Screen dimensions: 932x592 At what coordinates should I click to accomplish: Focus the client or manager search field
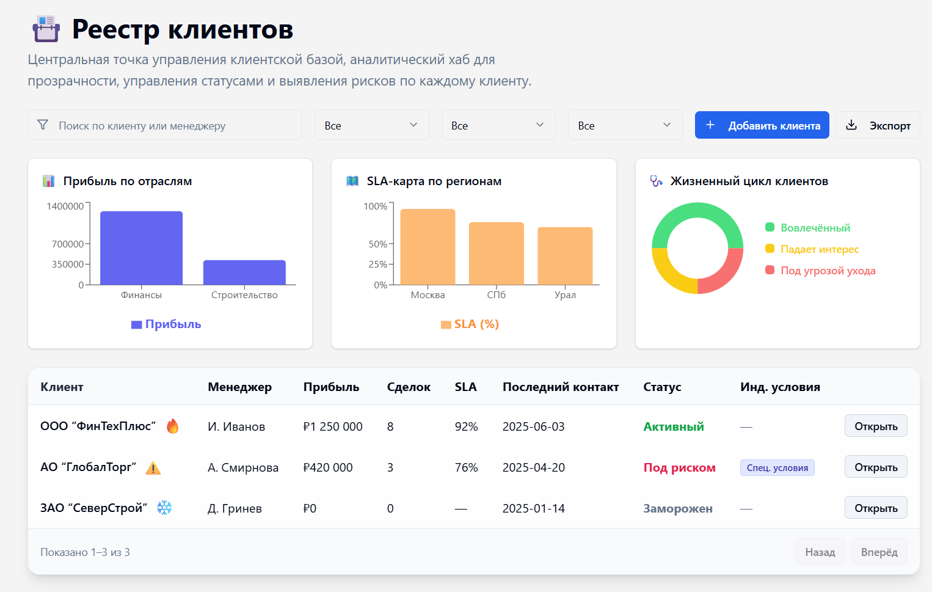(165, 125)
